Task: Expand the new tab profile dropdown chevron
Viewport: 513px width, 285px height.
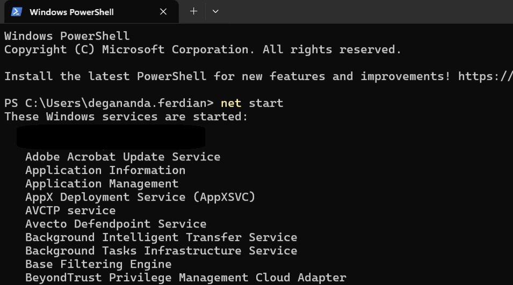Action: (x=215, y=11)
